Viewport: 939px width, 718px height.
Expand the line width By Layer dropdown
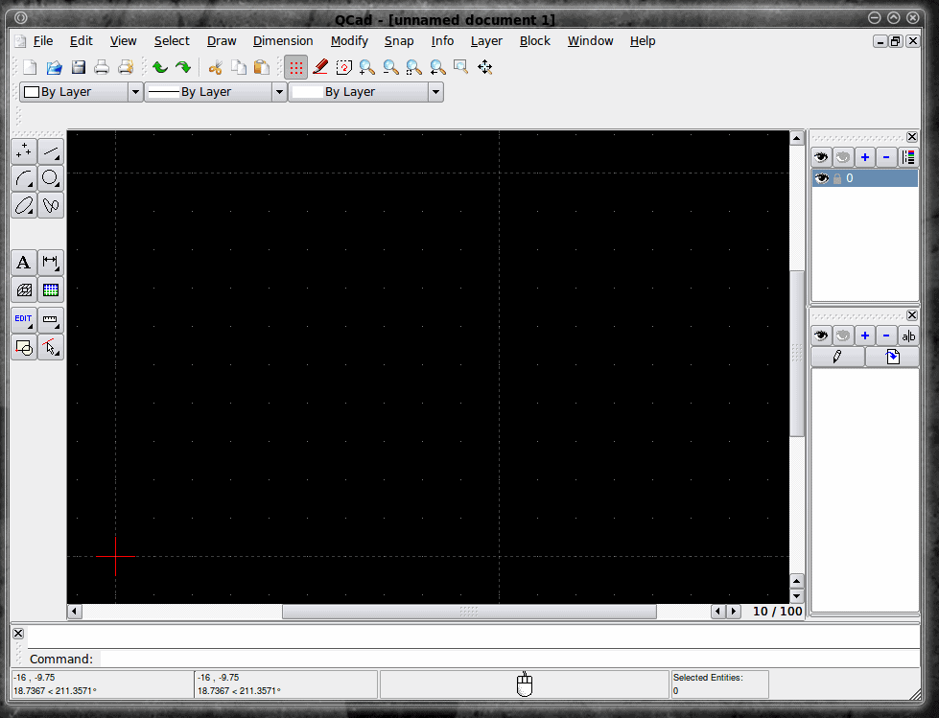point(279,92)
